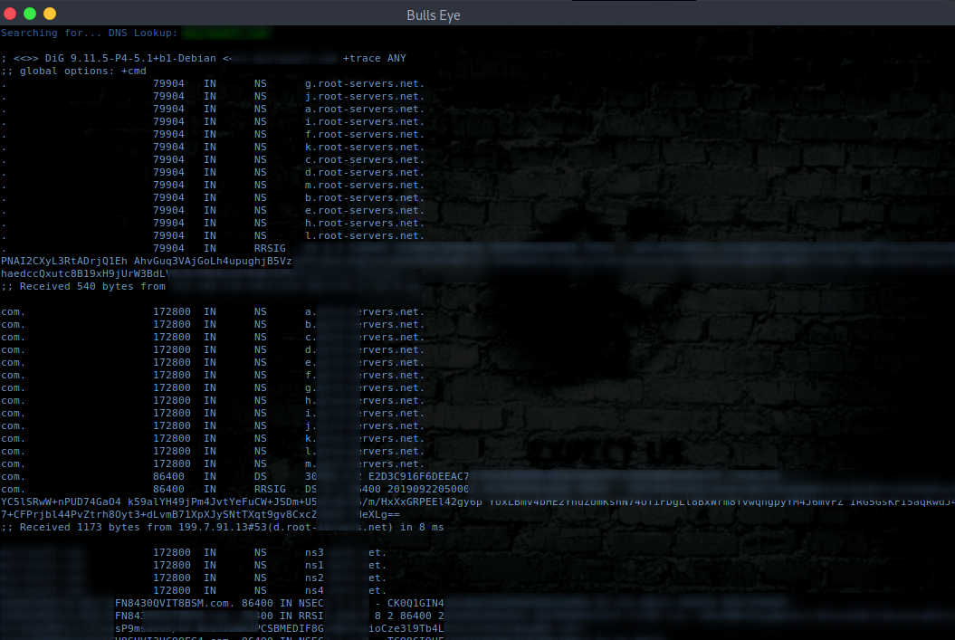The image size is (955, 640).
Task: Click h.root-servers.net. entry
Action: coord(365,223)
